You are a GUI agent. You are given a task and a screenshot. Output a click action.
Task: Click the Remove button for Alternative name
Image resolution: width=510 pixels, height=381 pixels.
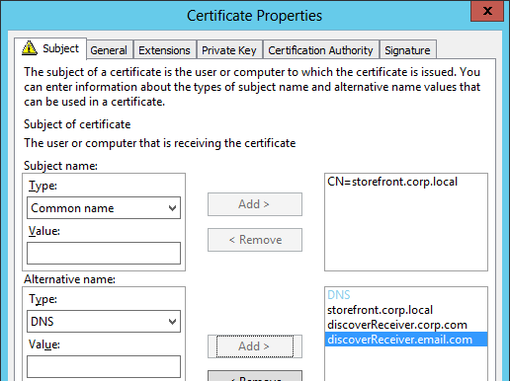pyautogui.click(x=255, y=376)
